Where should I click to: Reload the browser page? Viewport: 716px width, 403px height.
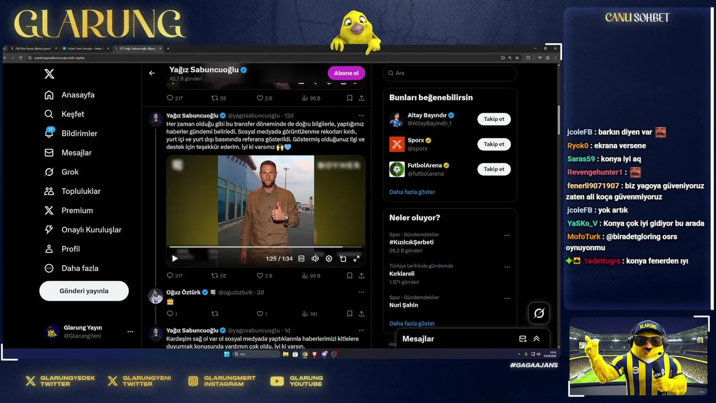[21, 58]
